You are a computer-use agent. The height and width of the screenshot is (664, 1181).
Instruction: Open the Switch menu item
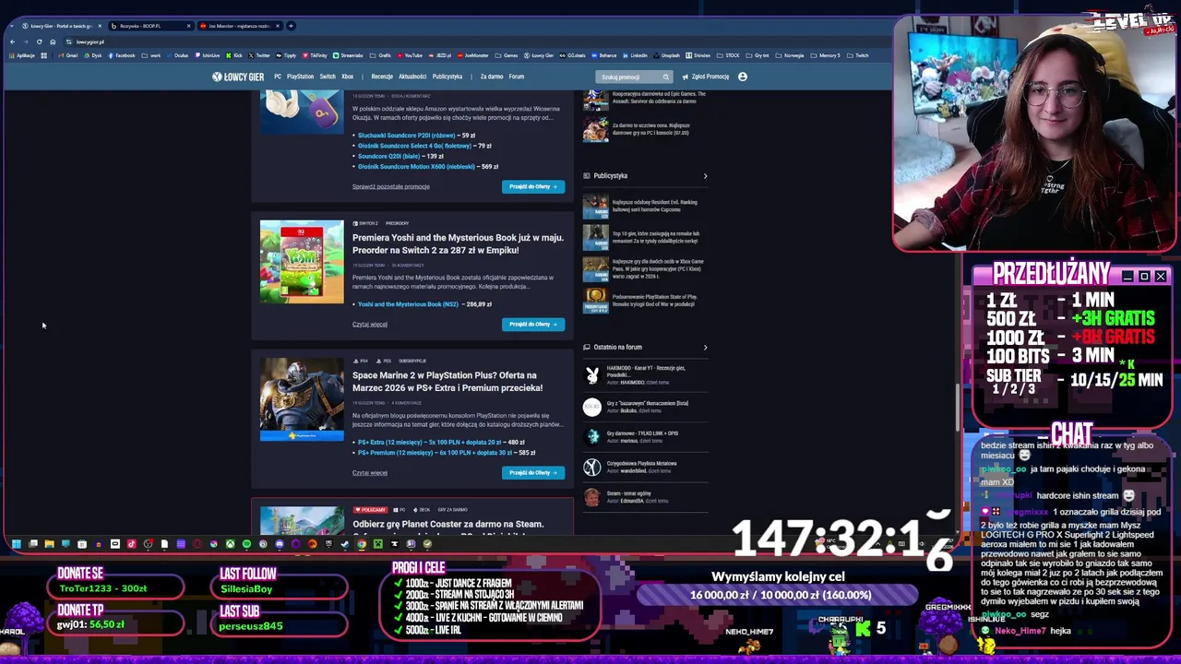pyautogui.click(x=328, y=77)
